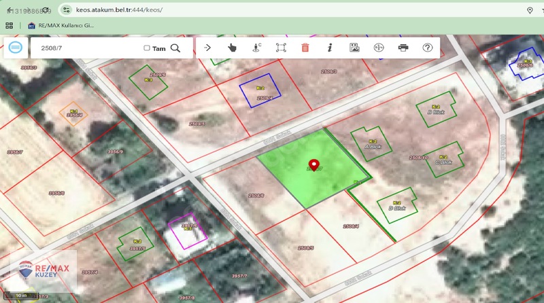
Task: Select parcel label 3956/7
Action: pyautogui.click(x=15, y=152)
